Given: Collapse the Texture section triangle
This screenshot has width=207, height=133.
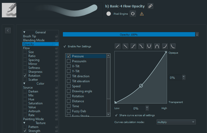Looking at the screenshot, I should click(x=24, y=123).
